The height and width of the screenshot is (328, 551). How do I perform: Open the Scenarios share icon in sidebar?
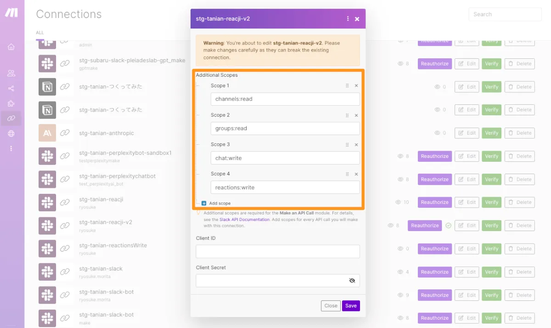[11, 88]
